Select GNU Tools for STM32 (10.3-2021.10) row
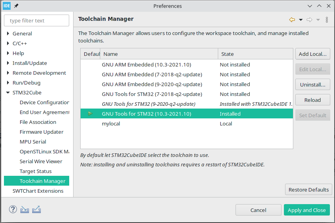 (x=187, y=114)
